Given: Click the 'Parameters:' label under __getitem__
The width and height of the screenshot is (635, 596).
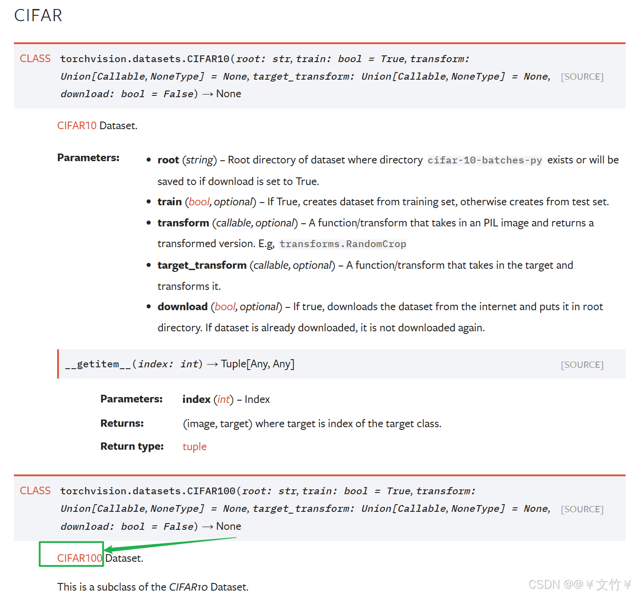Looking at the screenshot, I should click(x=131, y=399).
